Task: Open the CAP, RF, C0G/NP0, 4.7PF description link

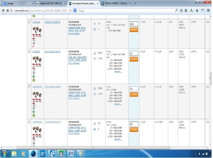Action: (x=77, y=59)
